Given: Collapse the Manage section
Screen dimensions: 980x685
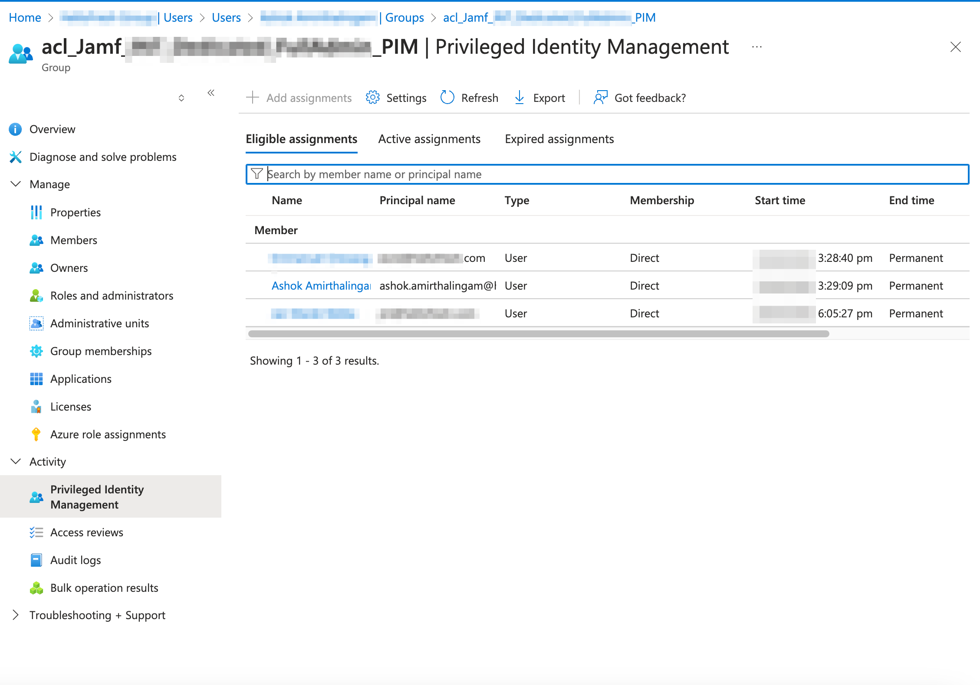Looking at the screenshot, I should (x=16, y=184).
